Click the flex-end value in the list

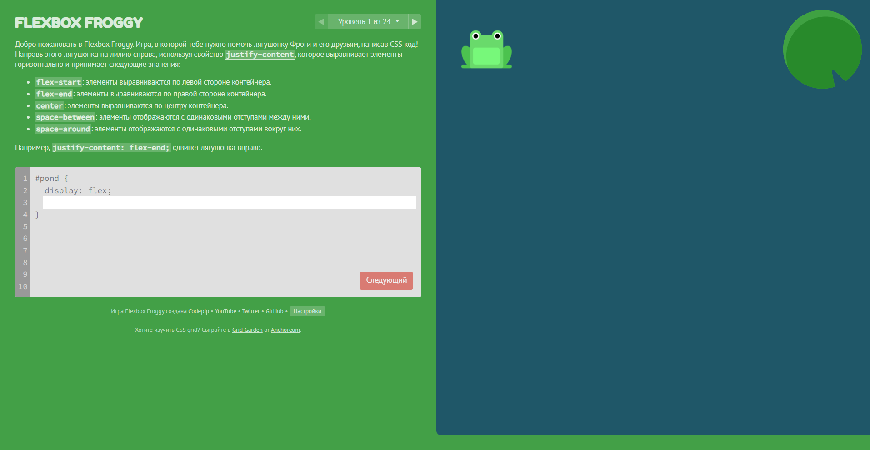54,94
